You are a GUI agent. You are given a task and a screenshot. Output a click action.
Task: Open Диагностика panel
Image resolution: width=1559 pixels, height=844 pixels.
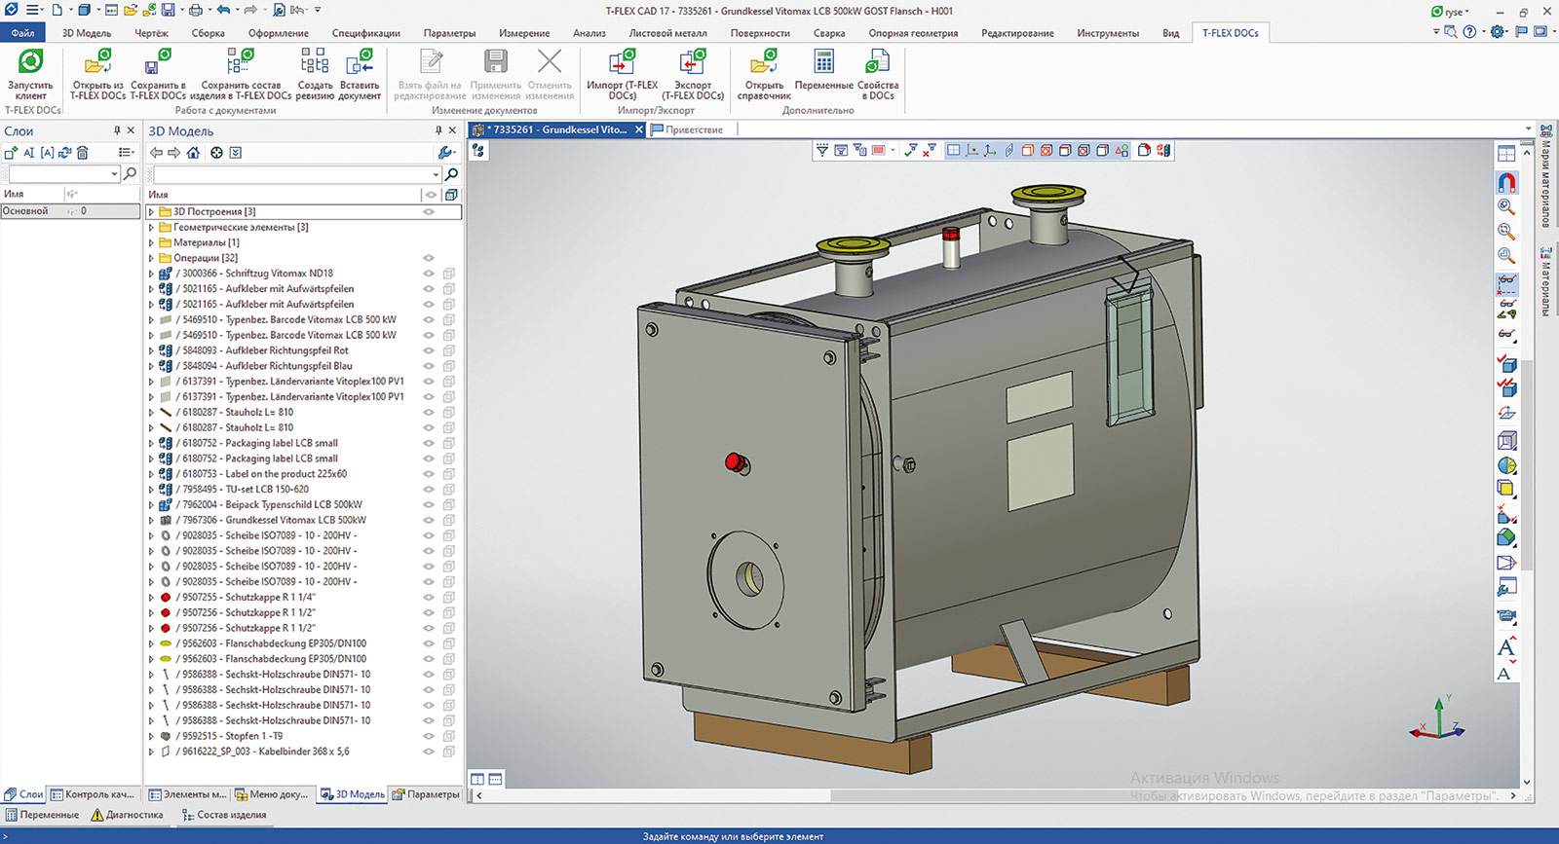[x=127, y=815]
